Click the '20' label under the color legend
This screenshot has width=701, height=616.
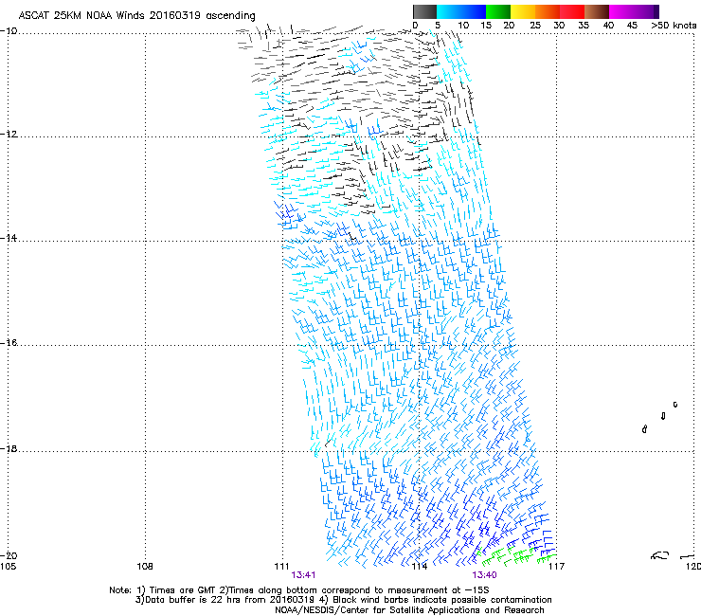[x=509, y=26]
